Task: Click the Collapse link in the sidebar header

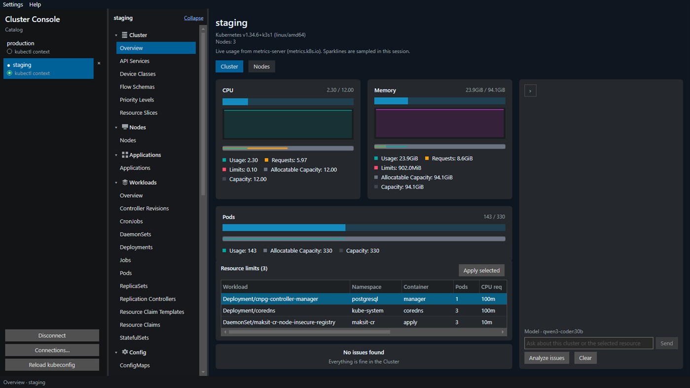Action: (x=194, y=18)
